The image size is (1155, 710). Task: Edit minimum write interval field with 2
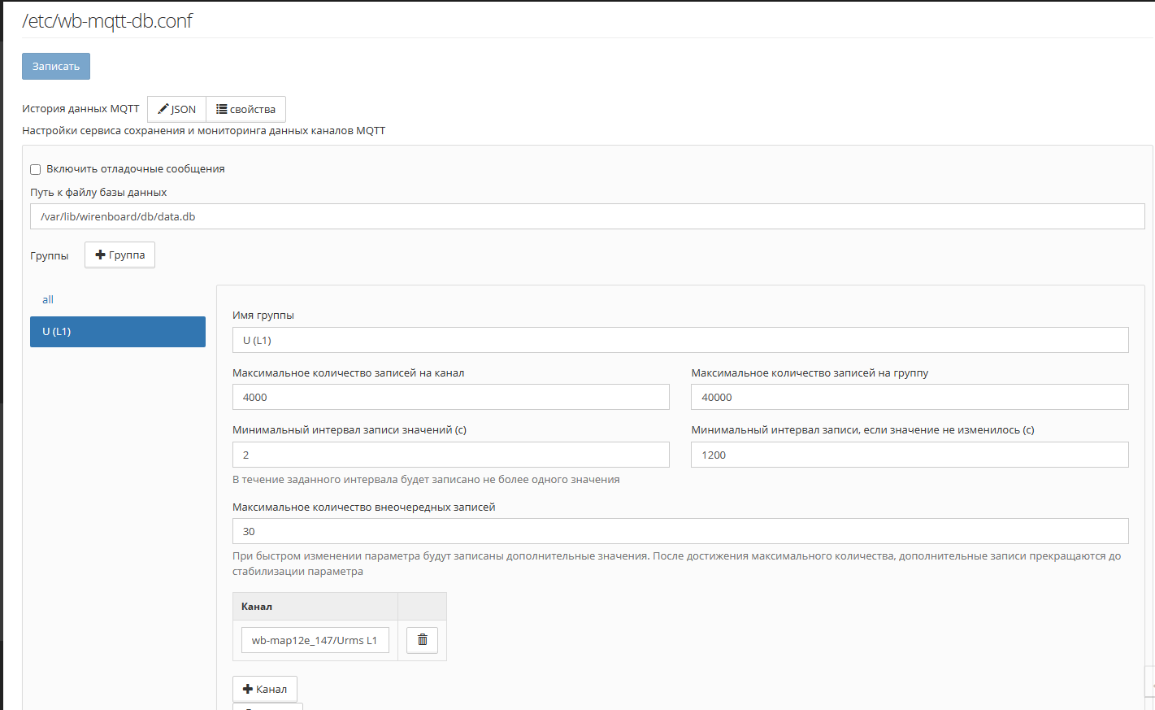[x=451, y=455]
